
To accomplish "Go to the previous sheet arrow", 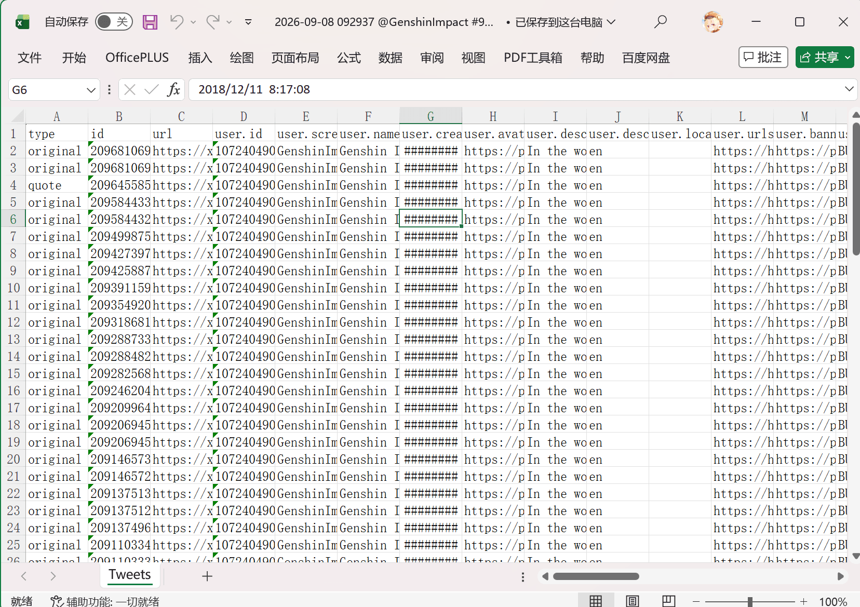I will click(24, 576).
